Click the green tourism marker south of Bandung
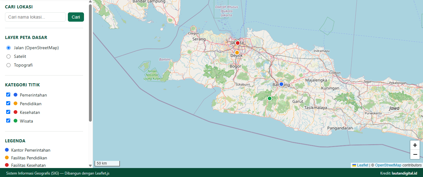 coord(270,98)
